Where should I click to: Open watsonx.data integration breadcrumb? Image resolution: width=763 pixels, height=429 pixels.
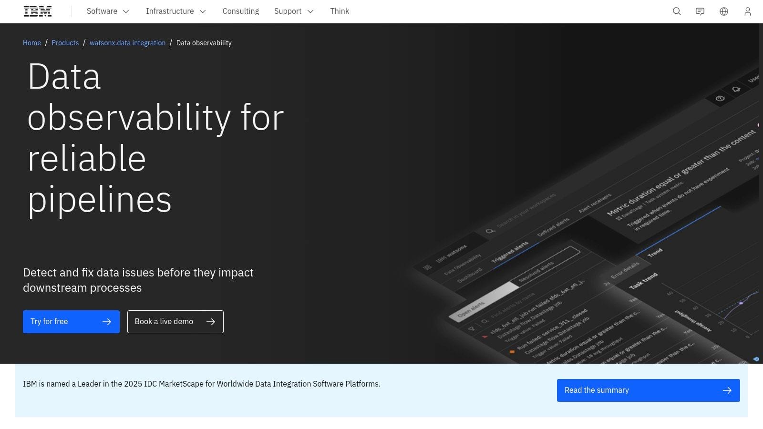pos(127,43)
